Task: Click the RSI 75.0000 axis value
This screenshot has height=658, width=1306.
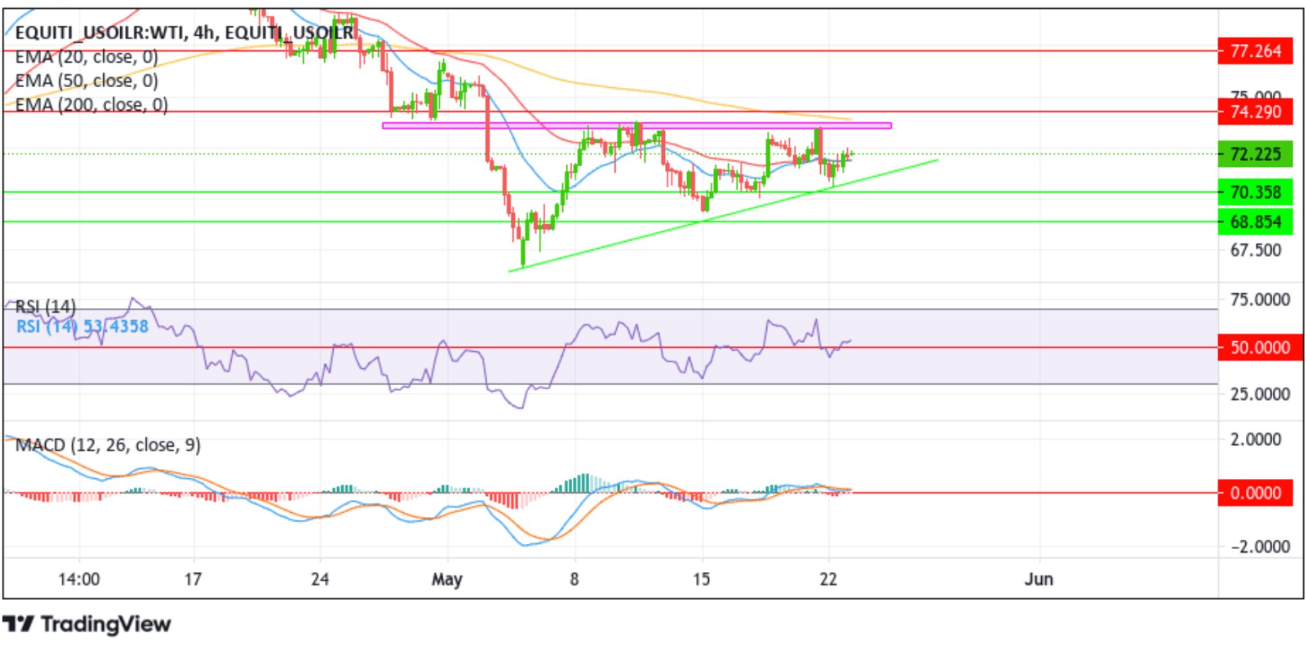Action: (1260, 300)
